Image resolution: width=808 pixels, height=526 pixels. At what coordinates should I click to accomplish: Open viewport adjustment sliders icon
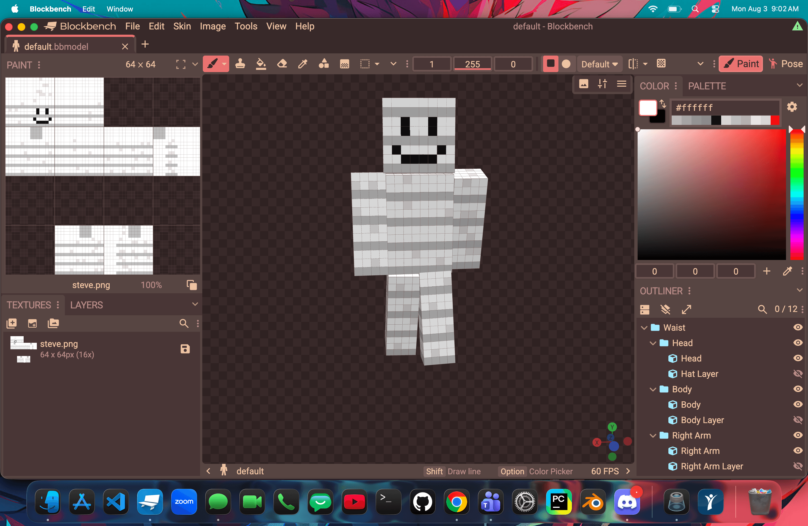pos(603,84)
